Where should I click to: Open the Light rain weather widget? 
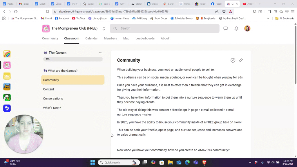point(12,162)
